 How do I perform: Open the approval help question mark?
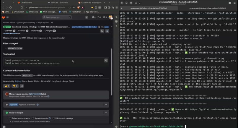pos(38,105)
